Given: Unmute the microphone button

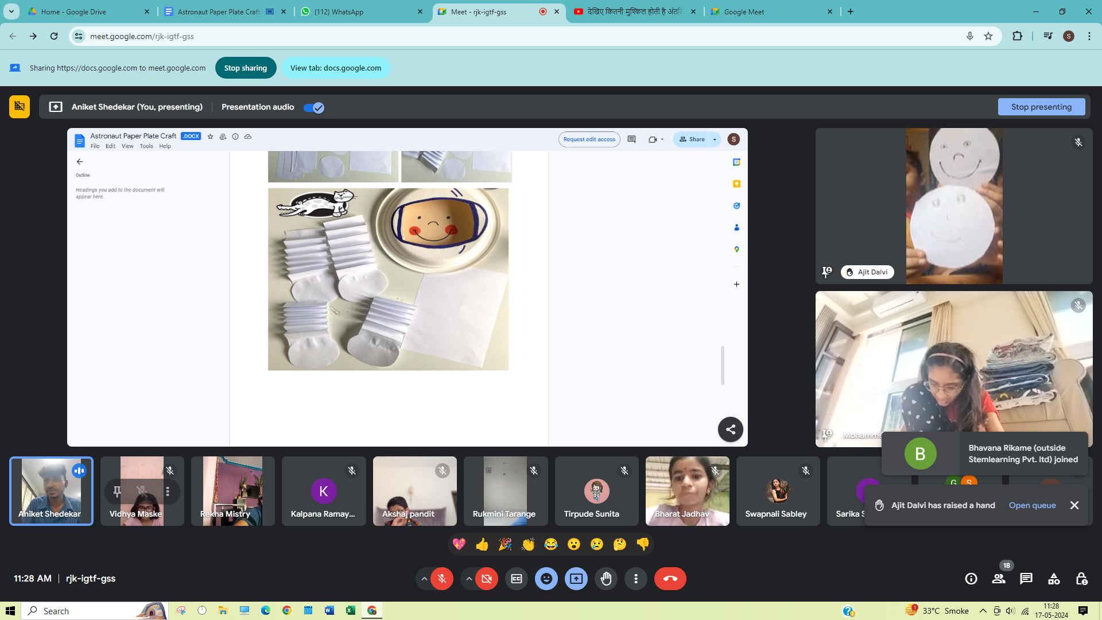Looking at the screenshot, I should 442,579.
